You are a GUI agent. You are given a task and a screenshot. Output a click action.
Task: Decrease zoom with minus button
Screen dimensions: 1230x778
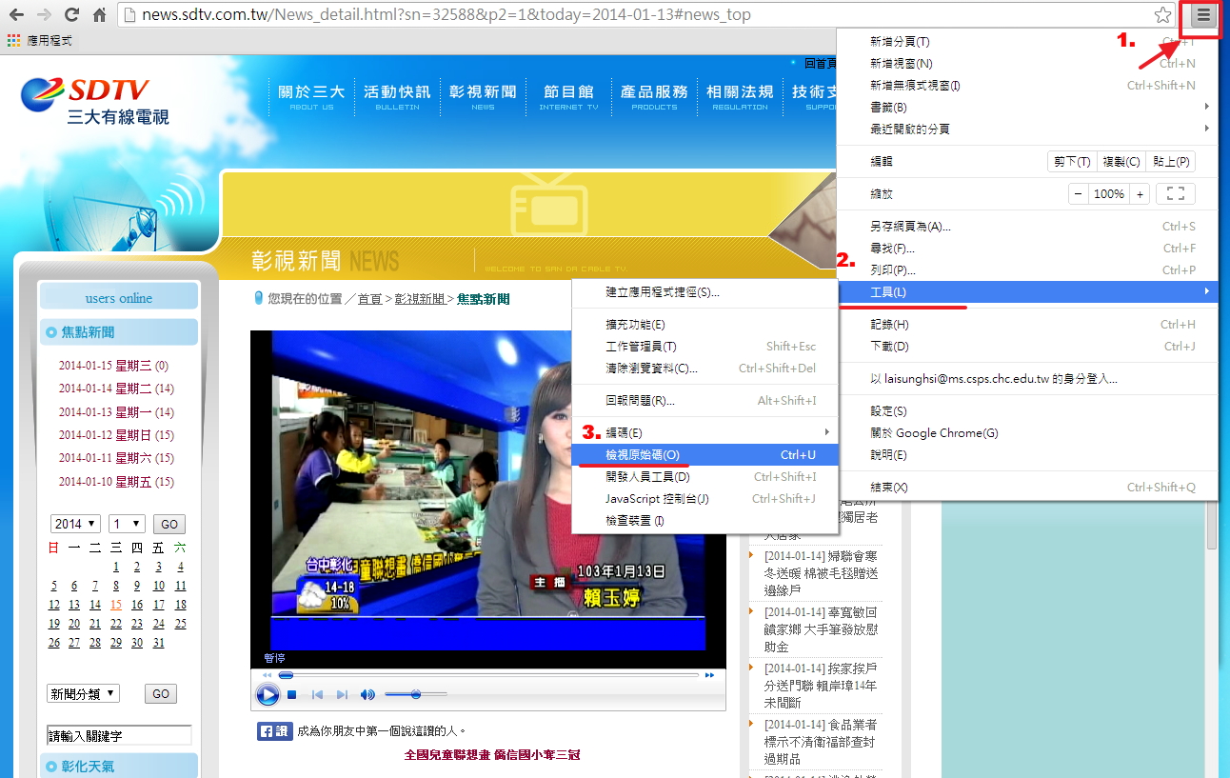coord(1078,193)
